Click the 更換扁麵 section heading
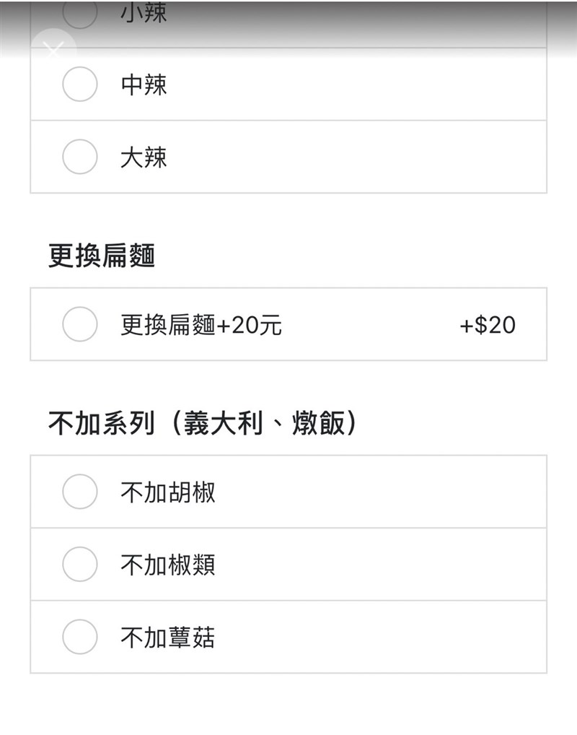 tap(102, 255)
